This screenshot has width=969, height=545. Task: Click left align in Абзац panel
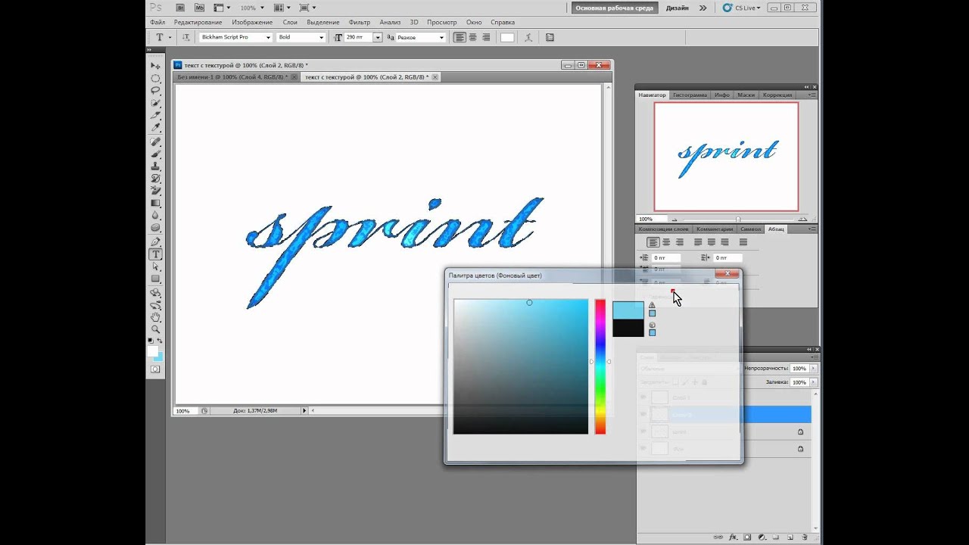pyautogui.click(x=653, y=242)
